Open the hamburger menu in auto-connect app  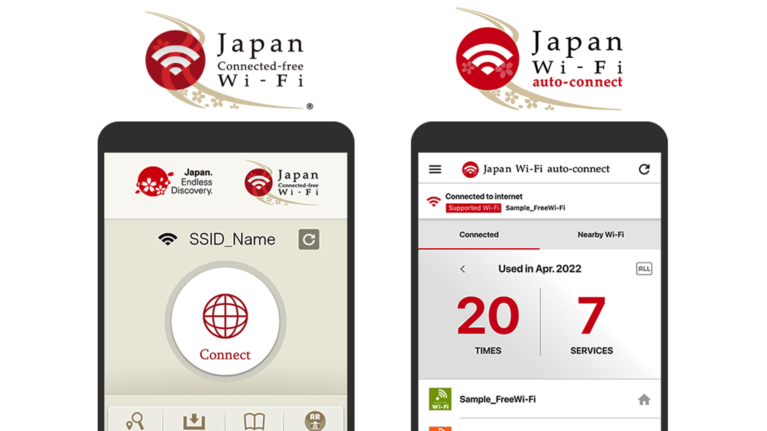pos(435,170)
